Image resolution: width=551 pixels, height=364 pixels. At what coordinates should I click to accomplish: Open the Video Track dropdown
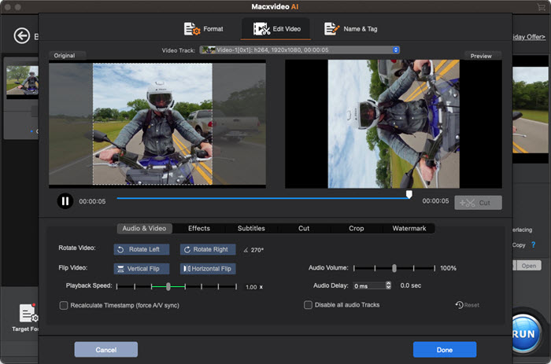[299, 50]
